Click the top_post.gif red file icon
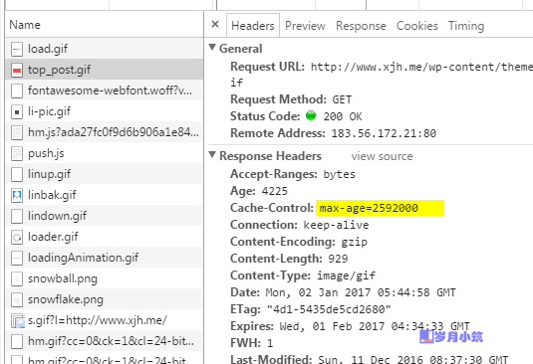This screenshot has height=364, width=533. coord(17,71)
